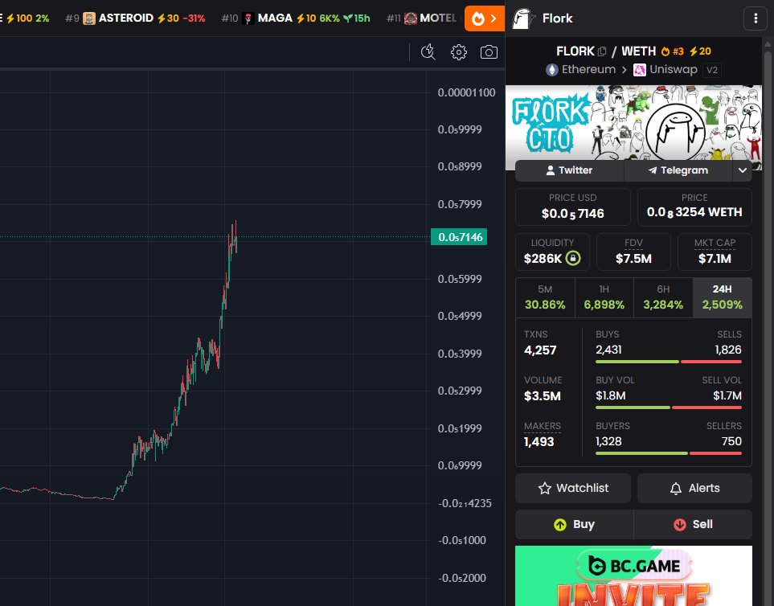The image size is (774, 606).
Task: Click the lightning boost 20 badge
Action: [700, 51]
